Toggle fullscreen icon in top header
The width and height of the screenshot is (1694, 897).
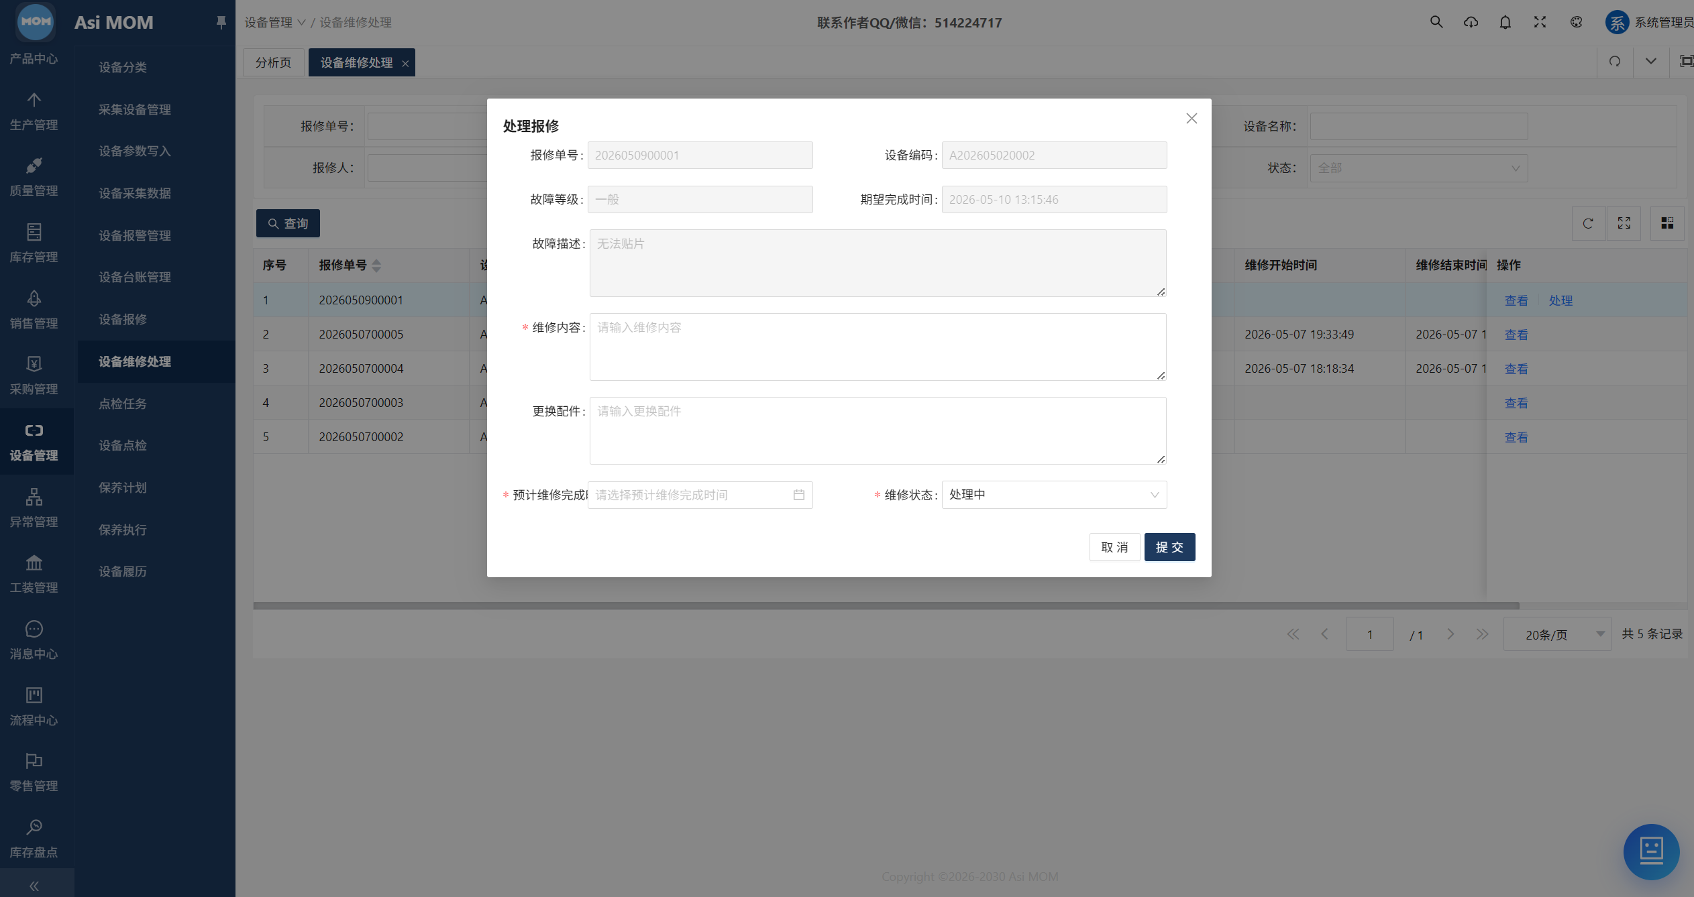click(x=1540, y=22)
